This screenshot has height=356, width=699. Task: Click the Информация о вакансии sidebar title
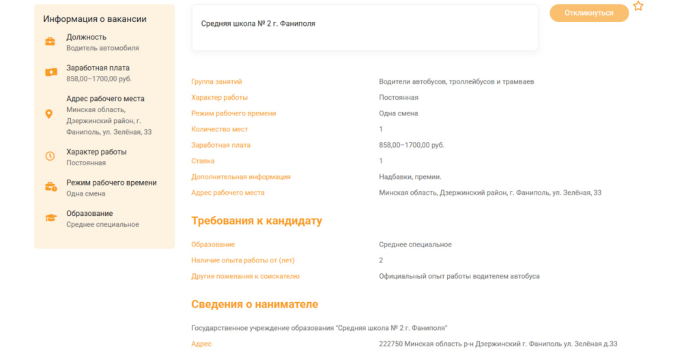[94, 19]
